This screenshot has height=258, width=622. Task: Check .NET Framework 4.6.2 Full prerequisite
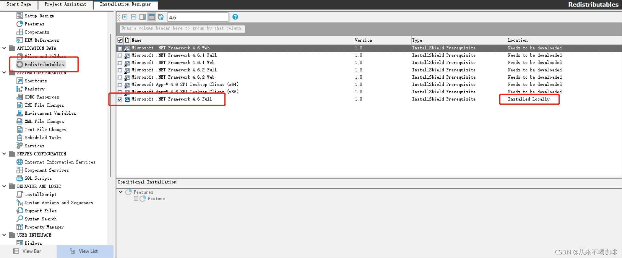click(x=120, y=70)
